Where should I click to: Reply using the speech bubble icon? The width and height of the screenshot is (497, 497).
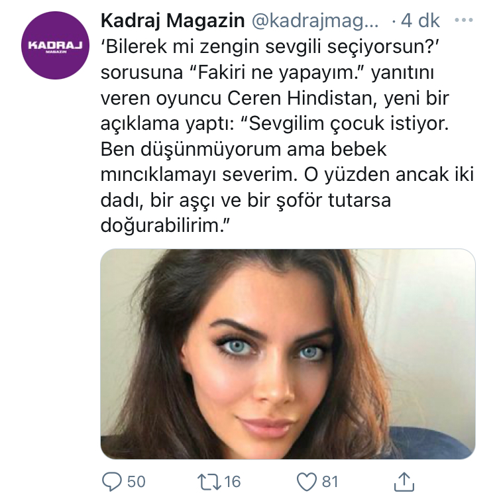click(111, 482)
